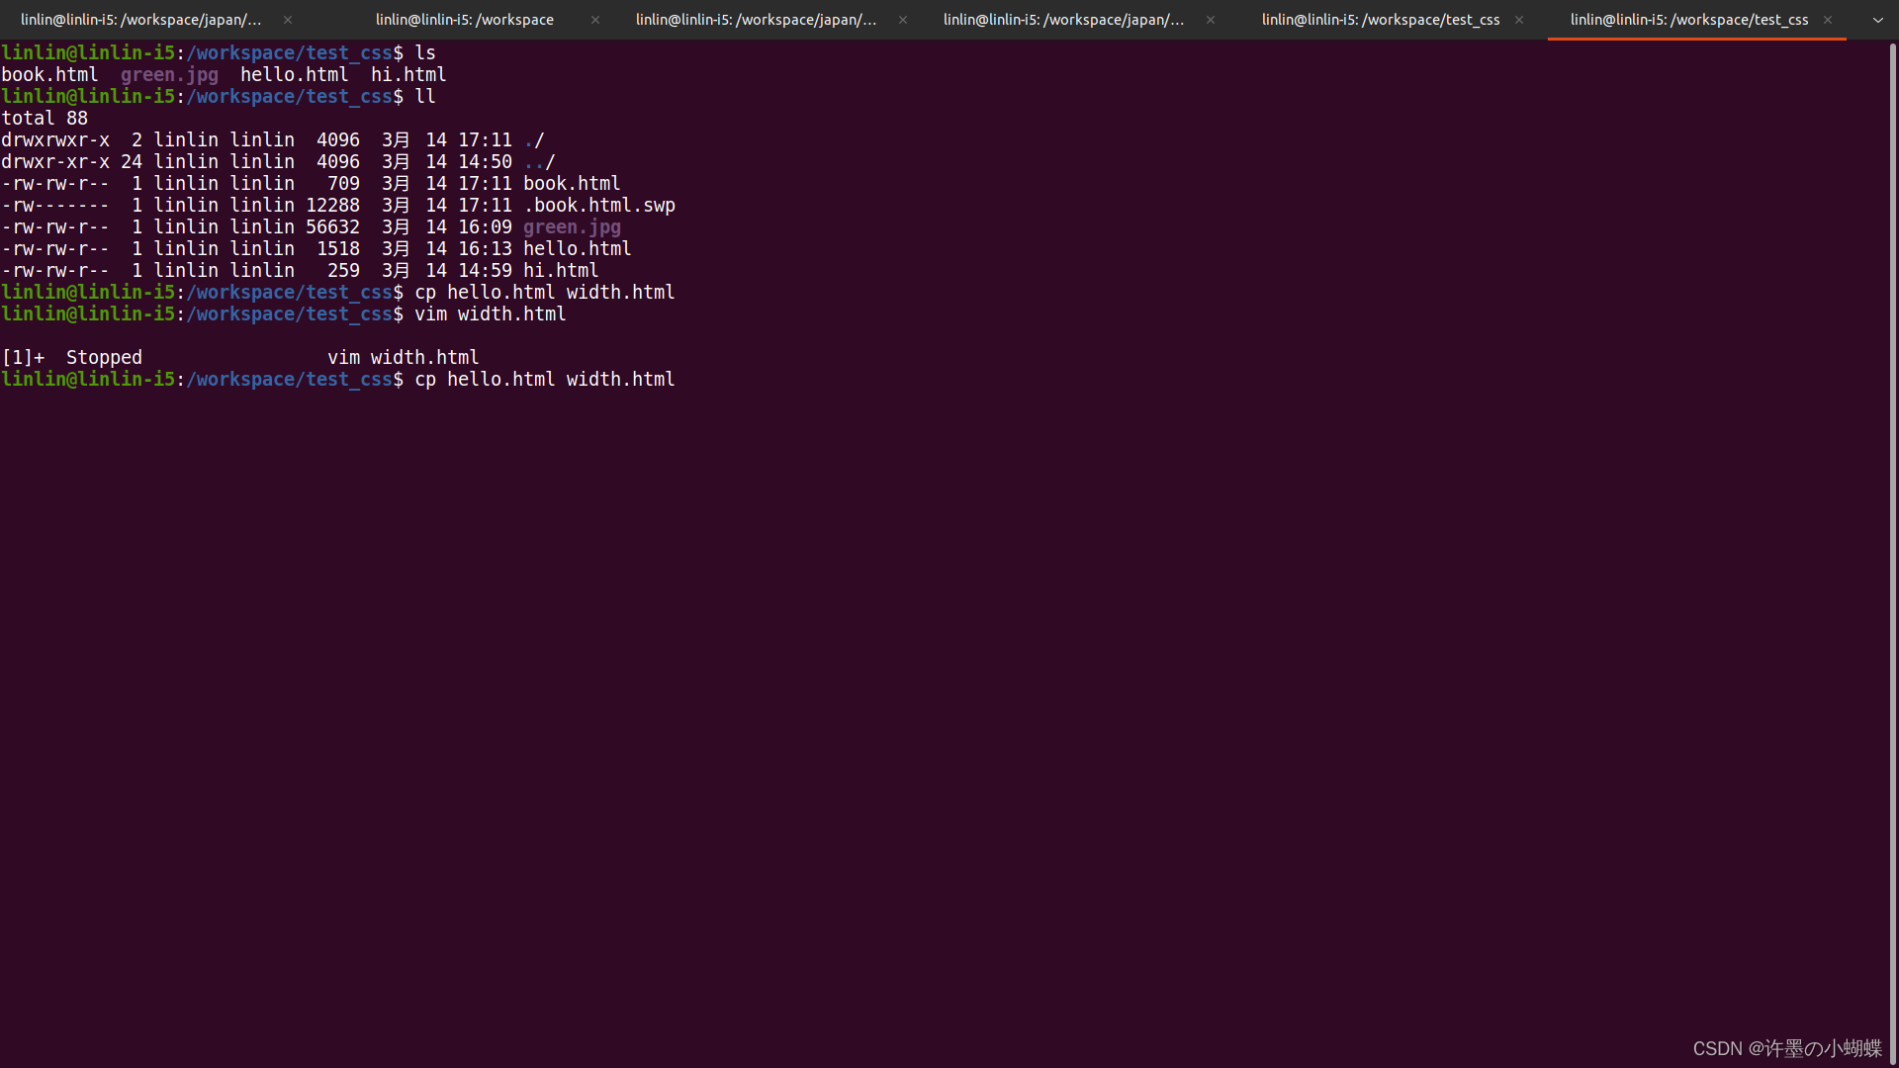Close the inactive /workspace/test_css tab
This screenshot has height=1068, width=1899.
[1519, 20]
